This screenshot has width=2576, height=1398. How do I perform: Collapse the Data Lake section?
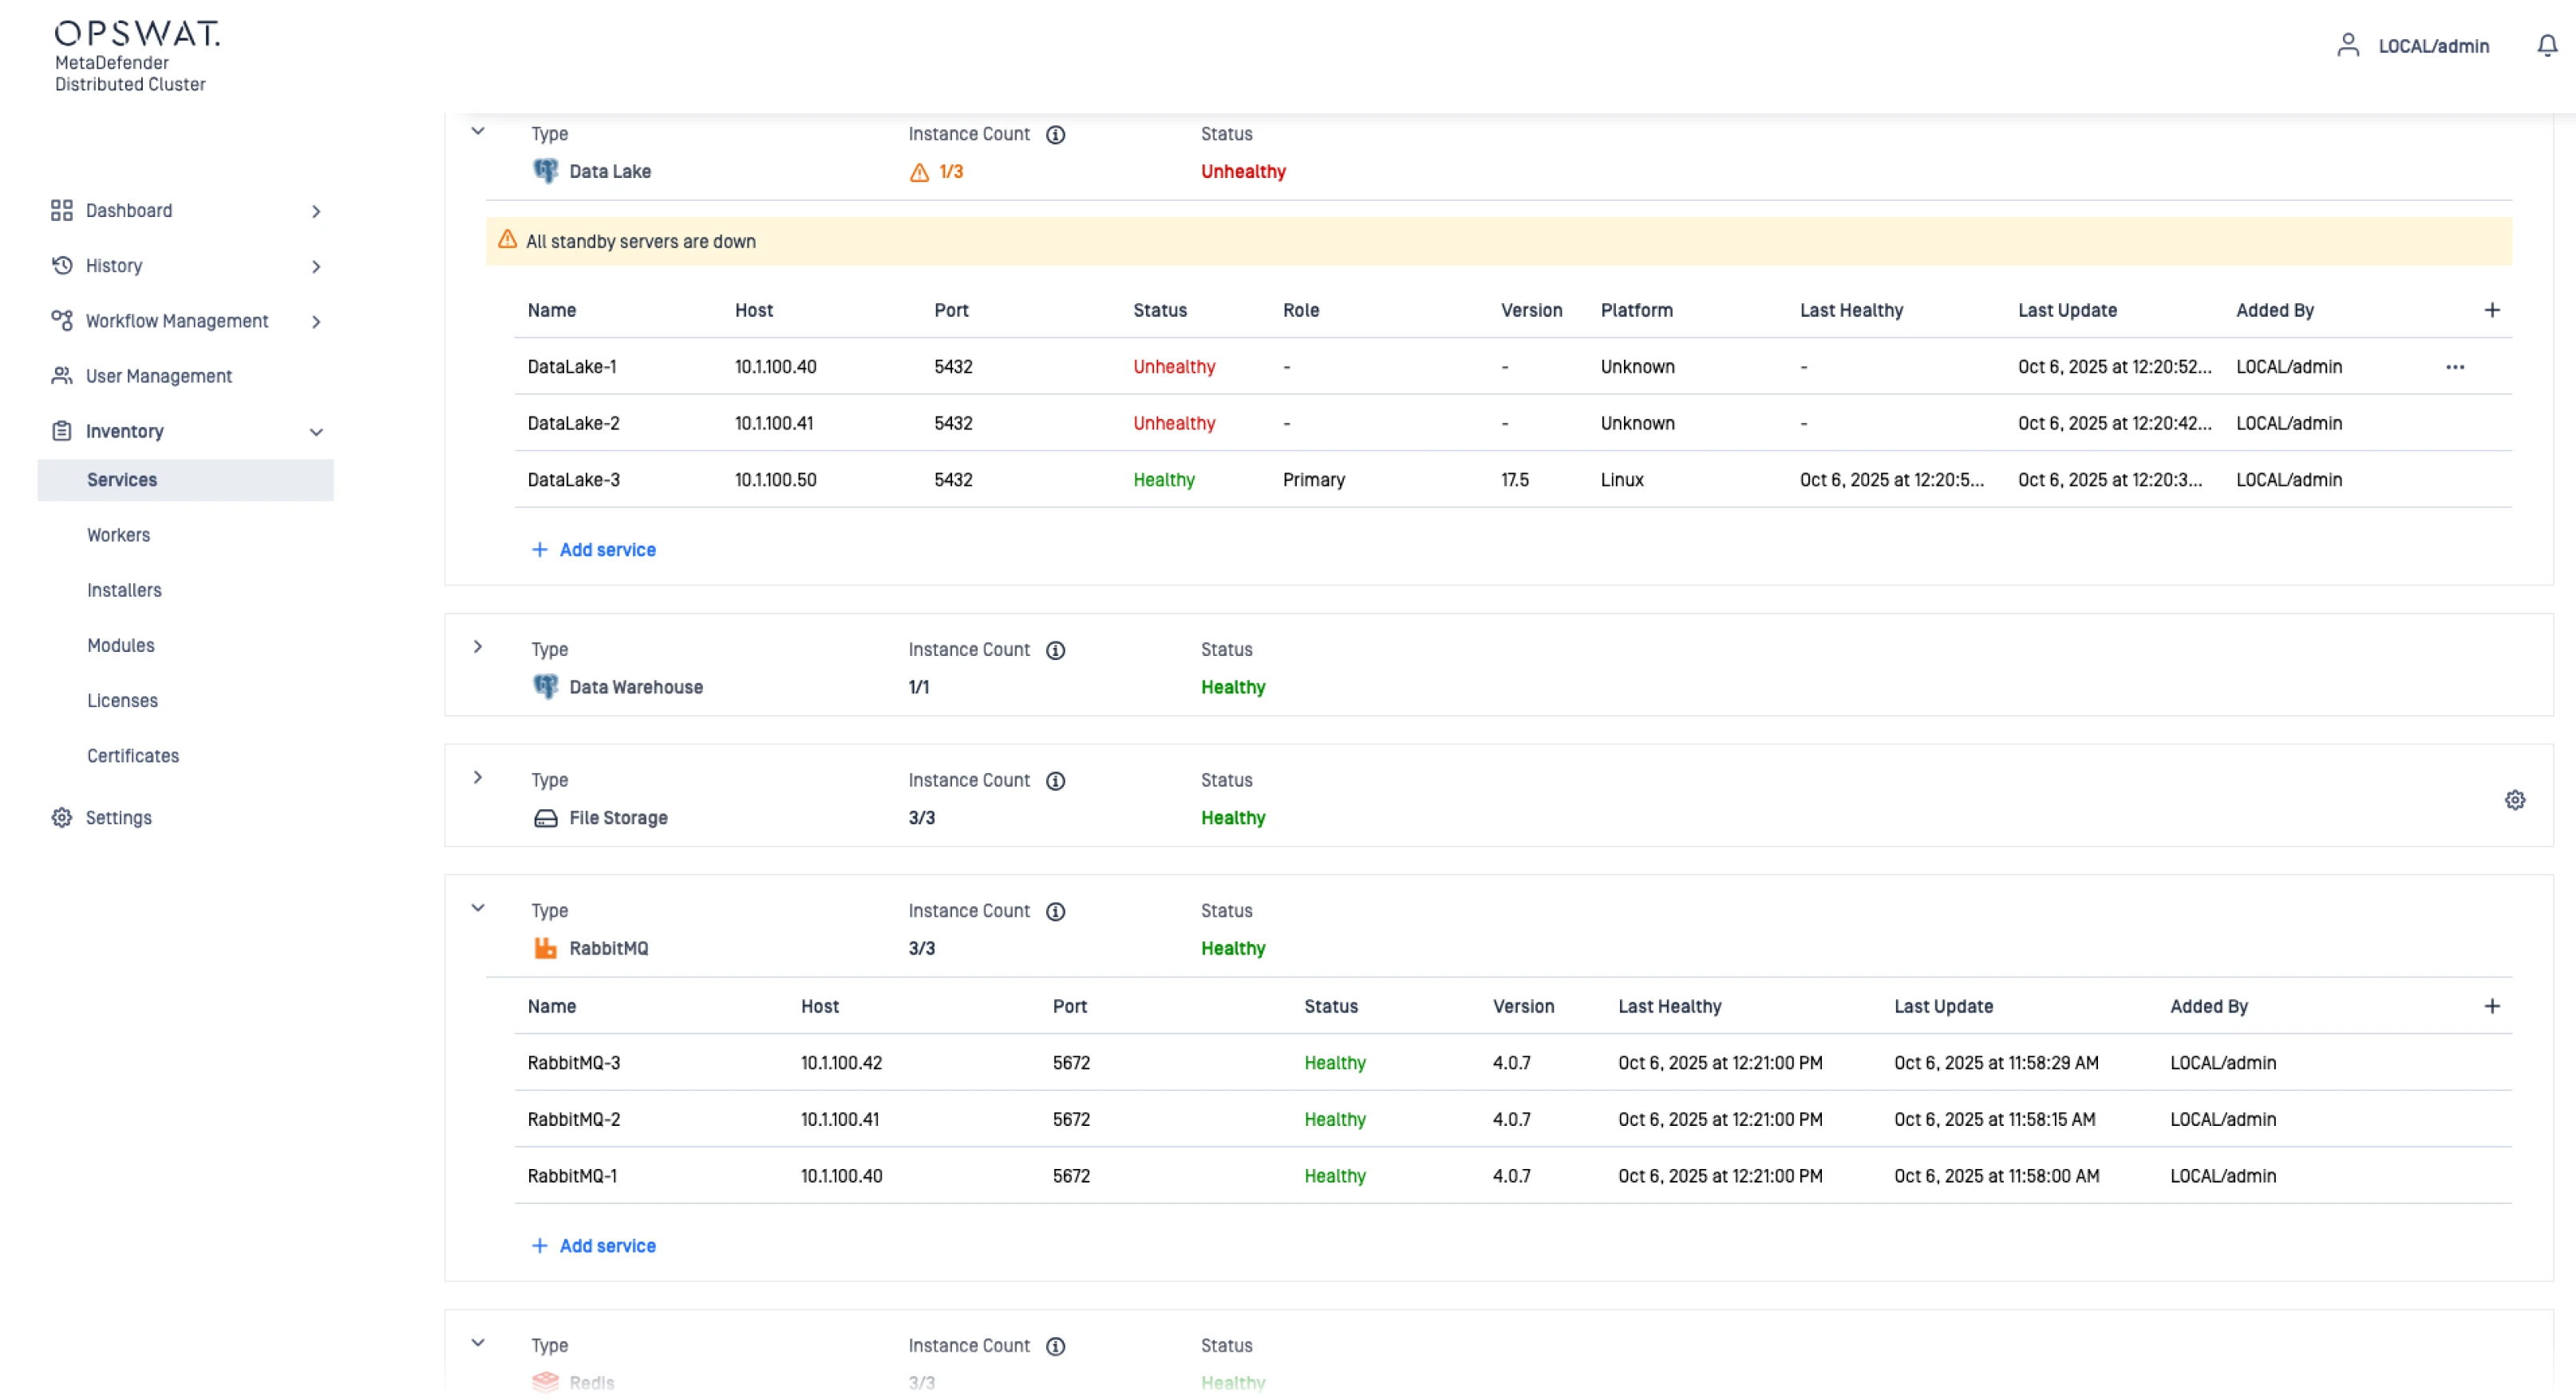[x=478, y=131]
